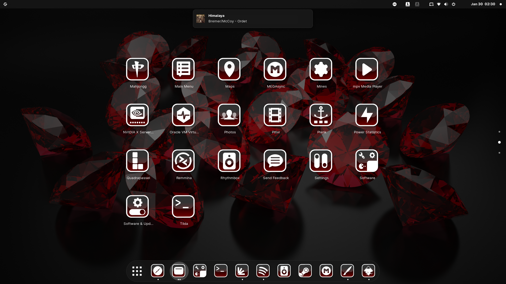Launch Pitivi video editor

(275, 115)
